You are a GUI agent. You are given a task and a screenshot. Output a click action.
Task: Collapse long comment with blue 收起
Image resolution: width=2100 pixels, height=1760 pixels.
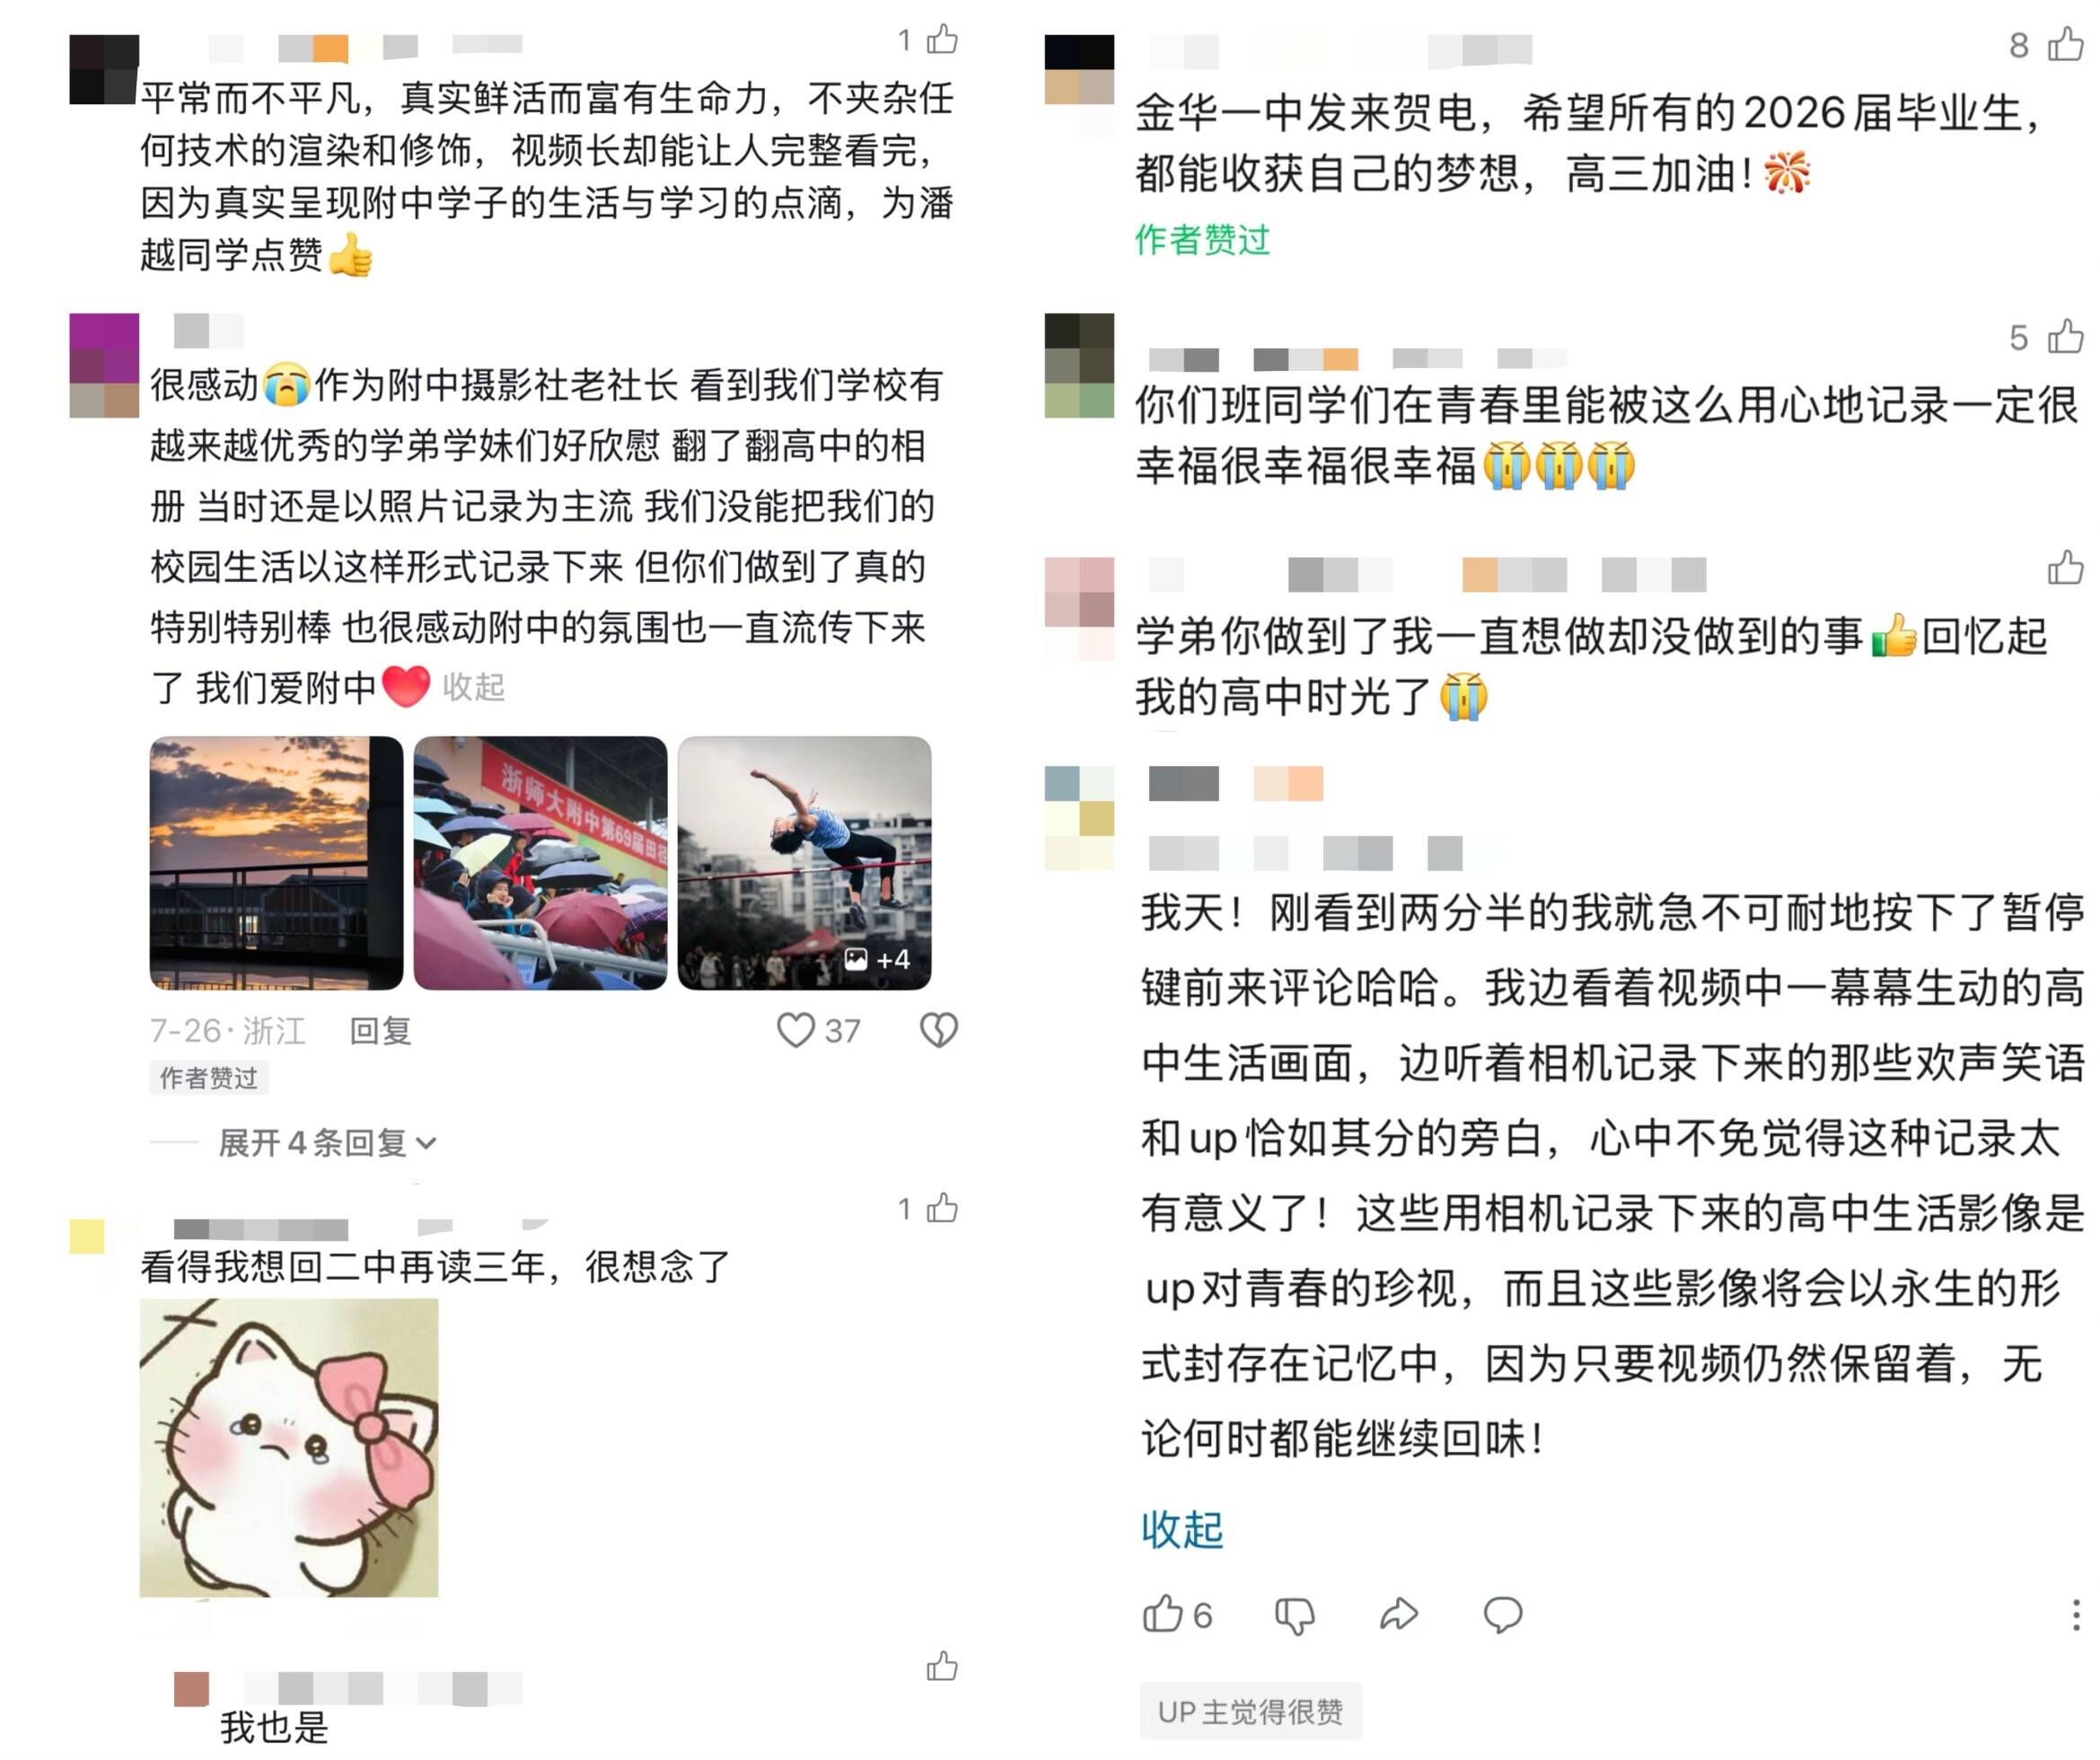1182,1530
